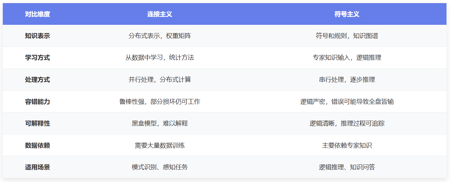The width and height of the screenshot is (451, 182).
Task: Select the 适用场景 row label
Action: (x=37, y=167)
